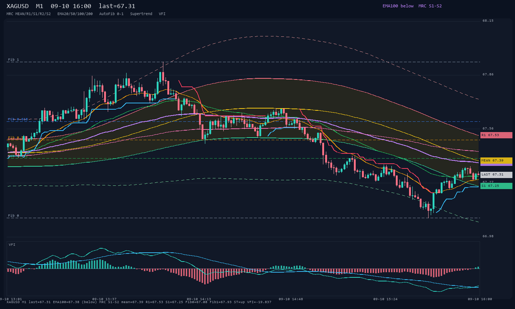Select the EMA20/50/100/200 legend entry
Viewport: 515px width, 309px height.
click(x=75, y=14)
